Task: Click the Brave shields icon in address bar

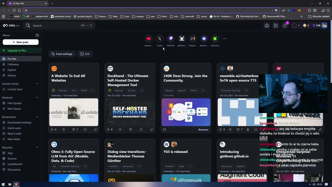Action: (276, 10)
